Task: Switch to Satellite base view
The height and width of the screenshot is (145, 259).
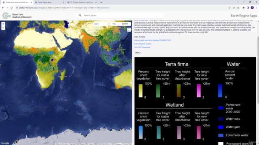Action: coord(125,24)
